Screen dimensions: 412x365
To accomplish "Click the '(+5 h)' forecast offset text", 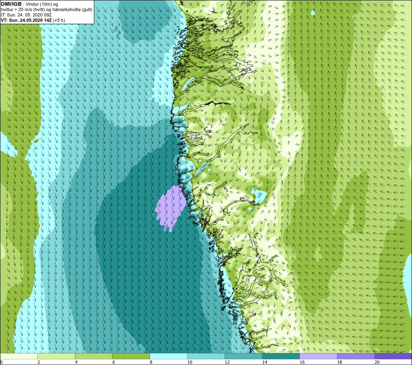I will click(59, 20).
